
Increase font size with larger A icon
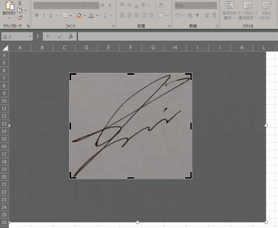click(103, 5)
